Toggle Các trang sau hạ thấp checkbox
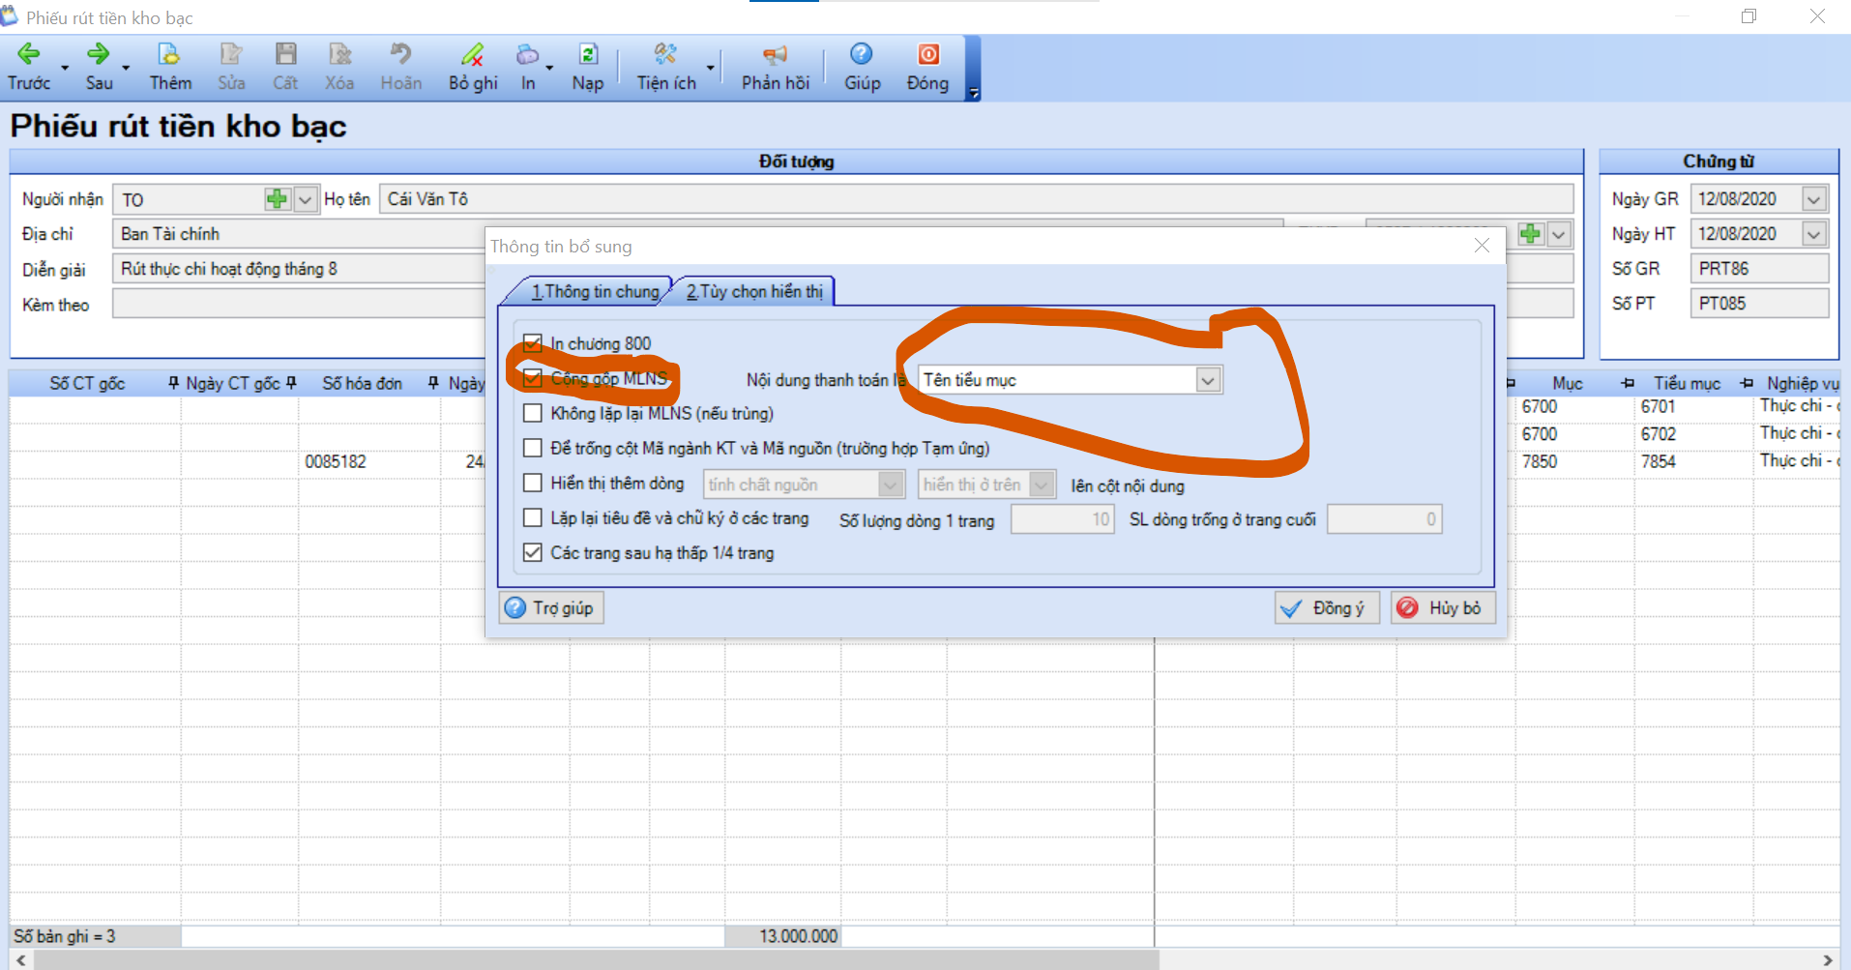 (x=532, y=552)
